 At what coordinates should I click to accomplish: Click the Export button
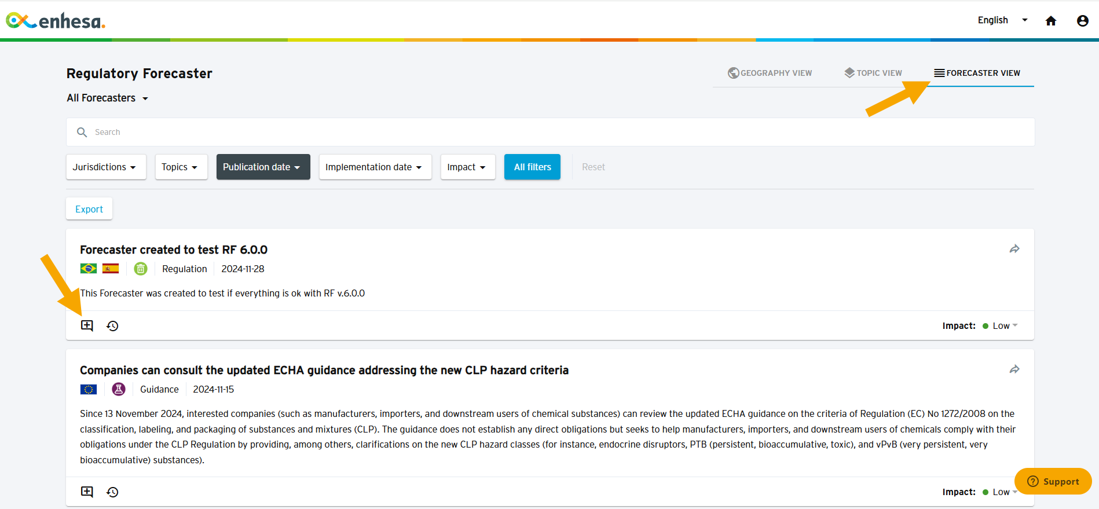[x=89, y=209]
